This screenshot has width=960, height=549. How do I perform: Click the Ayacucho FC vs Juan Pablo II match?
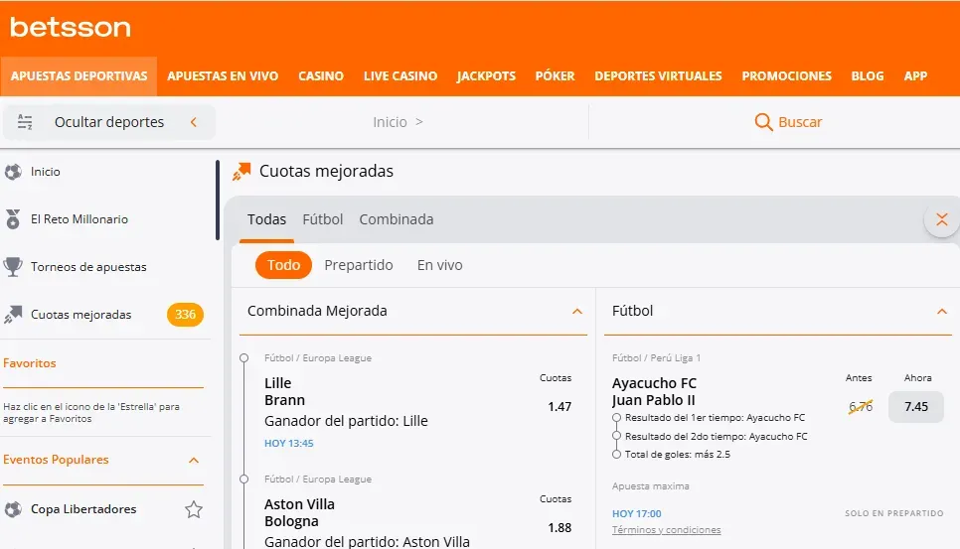654,392
